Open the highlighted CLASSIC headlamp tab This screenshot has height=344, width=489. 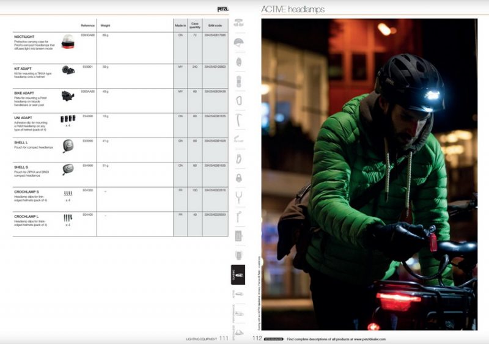tap(238, 275)
